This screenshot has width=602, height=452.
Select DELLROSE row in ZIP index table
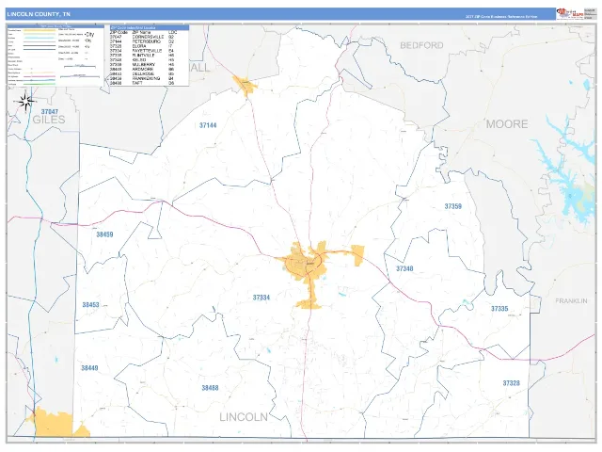pos(142,73)
